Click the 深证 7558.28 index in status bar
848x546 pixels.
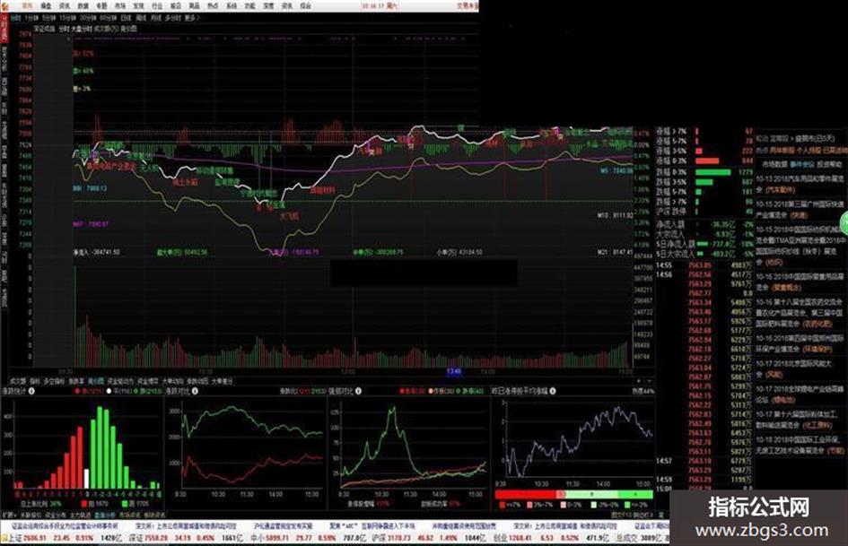tap(149, 539)
